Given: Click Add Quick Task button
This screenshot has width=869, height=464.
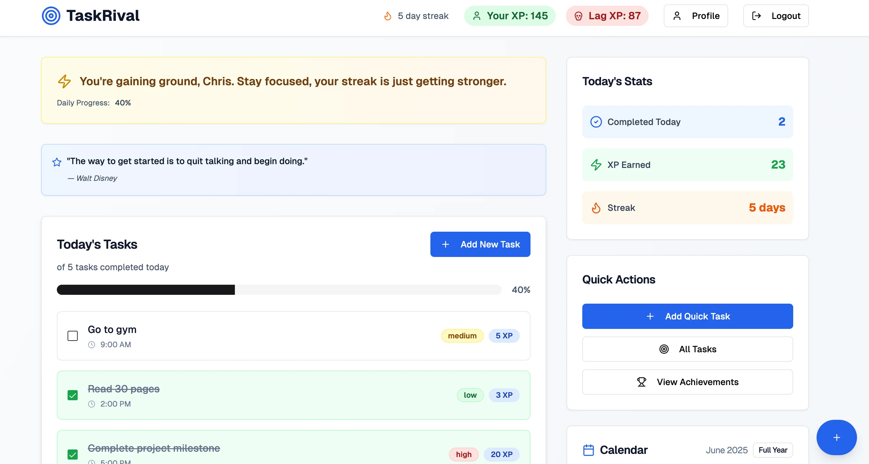Looking at the screenshot, I should [x=687, y=316].
